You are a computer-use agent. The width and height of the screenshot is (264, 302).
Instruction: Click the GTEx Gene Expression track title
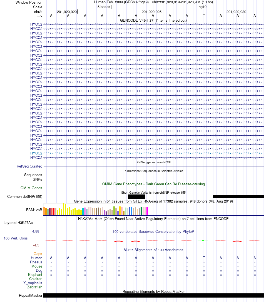click(153, 201)
